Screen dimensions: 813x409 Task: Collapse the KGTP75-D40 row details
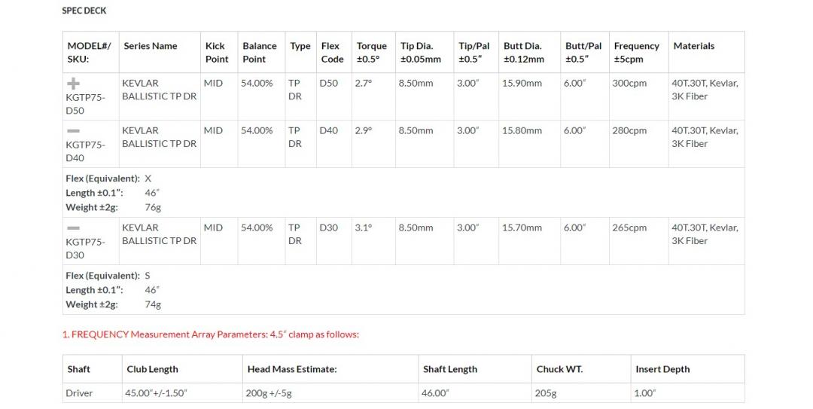click(x=74, y=131)
